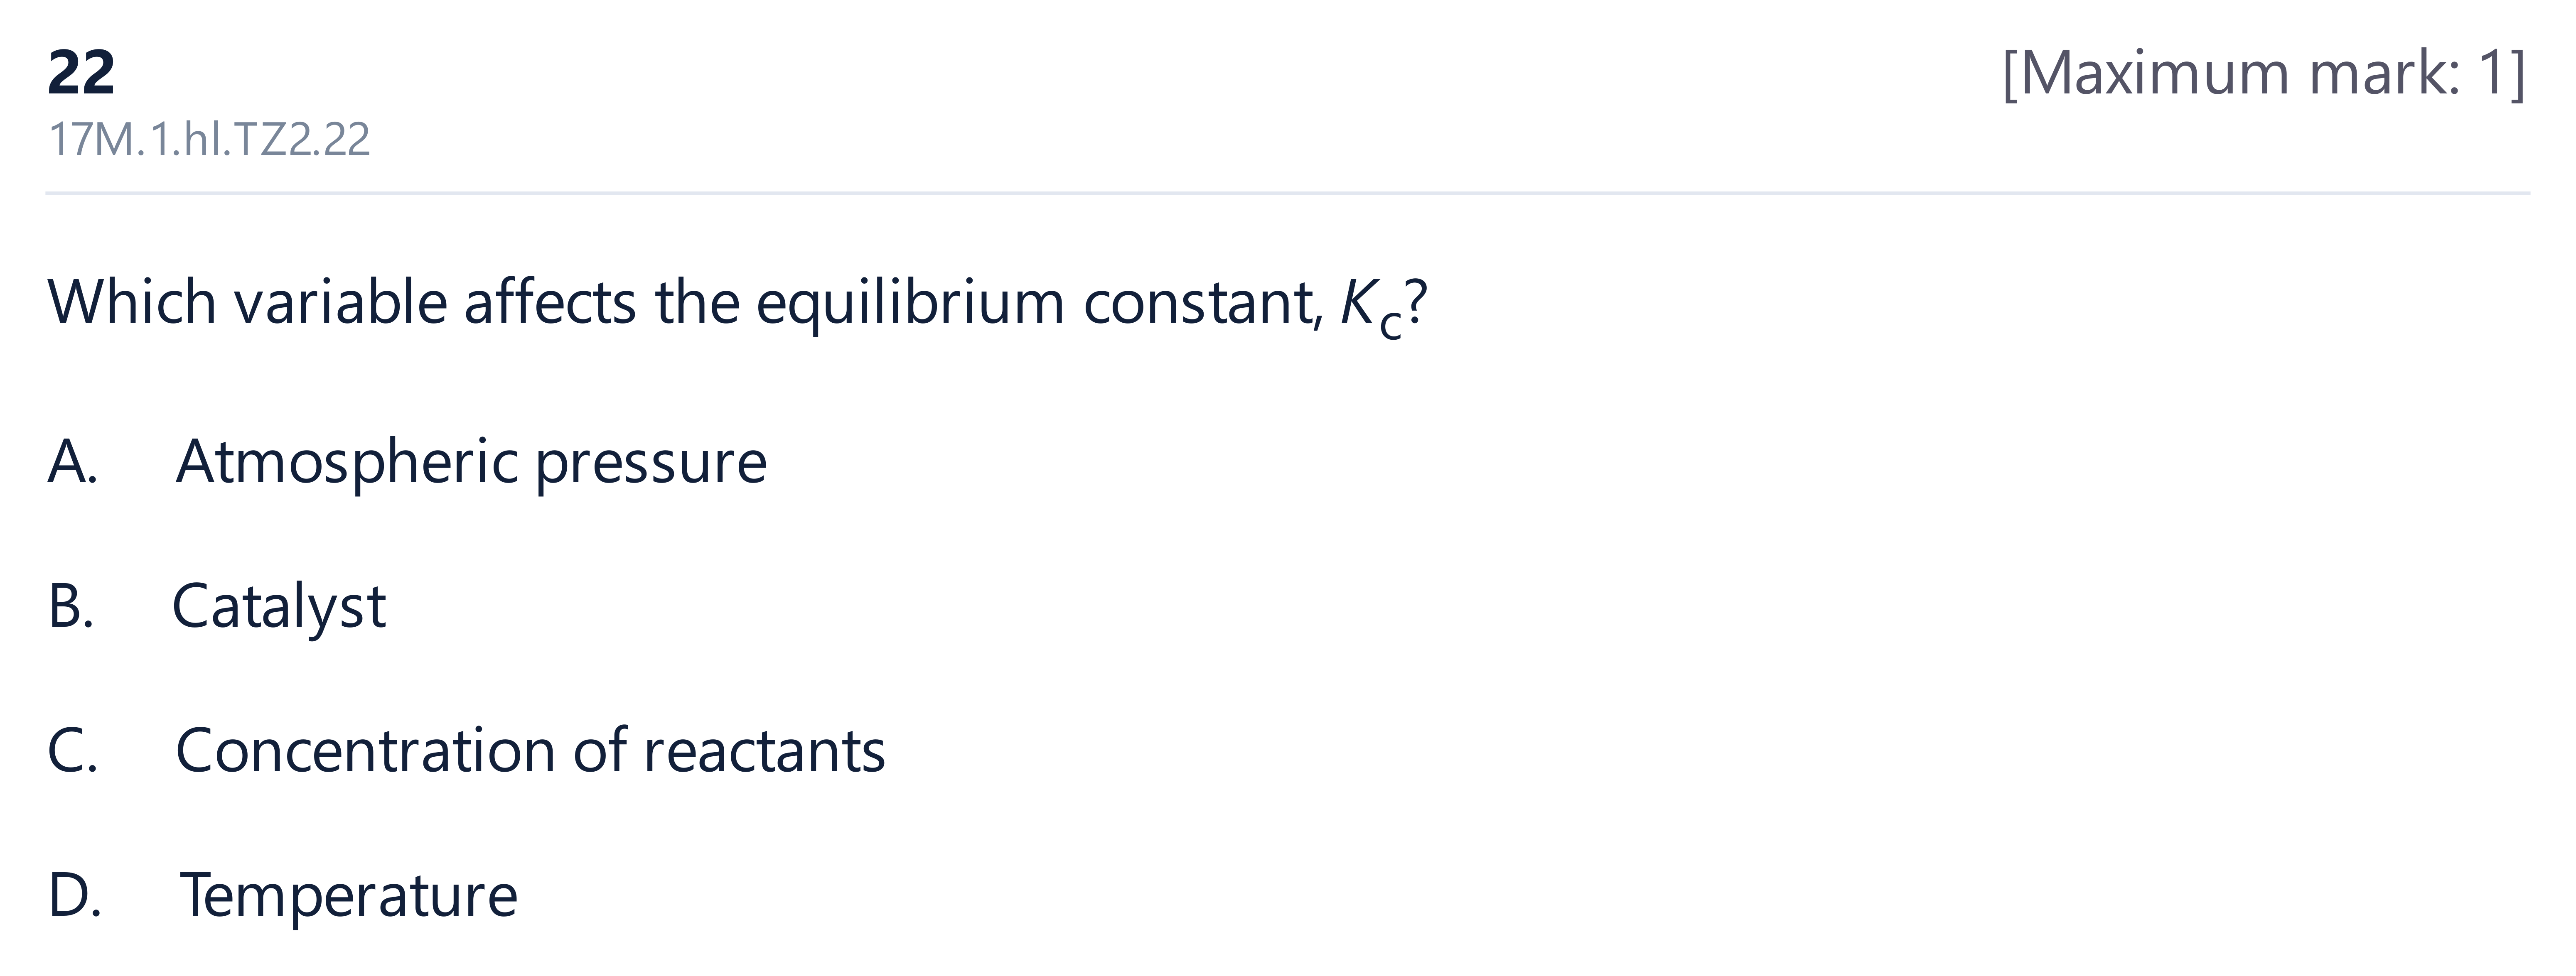Image resolution: width=2576 pixels, height=976 pixels.
Task: Select answer option A Atmospheric pressure
Action: tap(407, 463)
